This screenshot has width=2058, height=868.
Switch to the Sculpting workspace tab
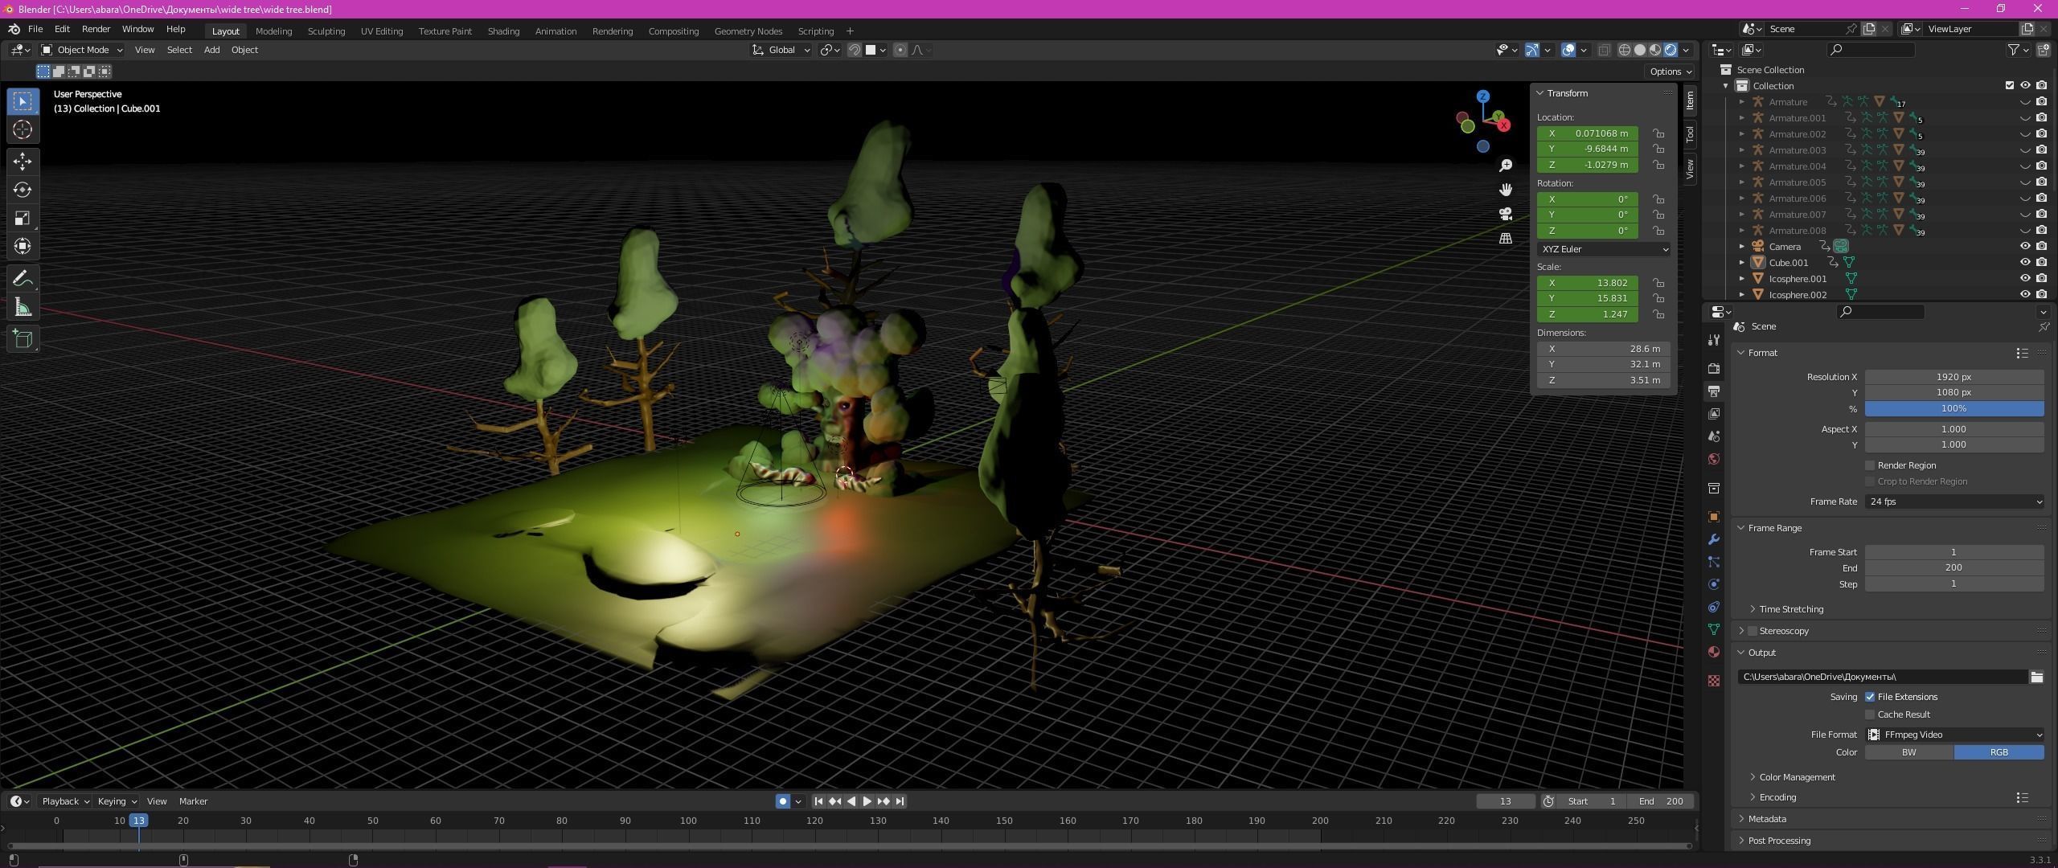[x=326, y=31]
